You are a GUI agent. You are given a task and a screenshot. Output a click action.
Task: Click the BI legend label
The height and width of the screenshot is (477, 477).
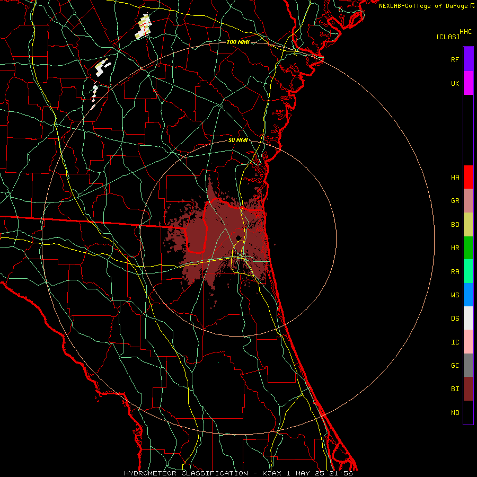tap(455, 389)
